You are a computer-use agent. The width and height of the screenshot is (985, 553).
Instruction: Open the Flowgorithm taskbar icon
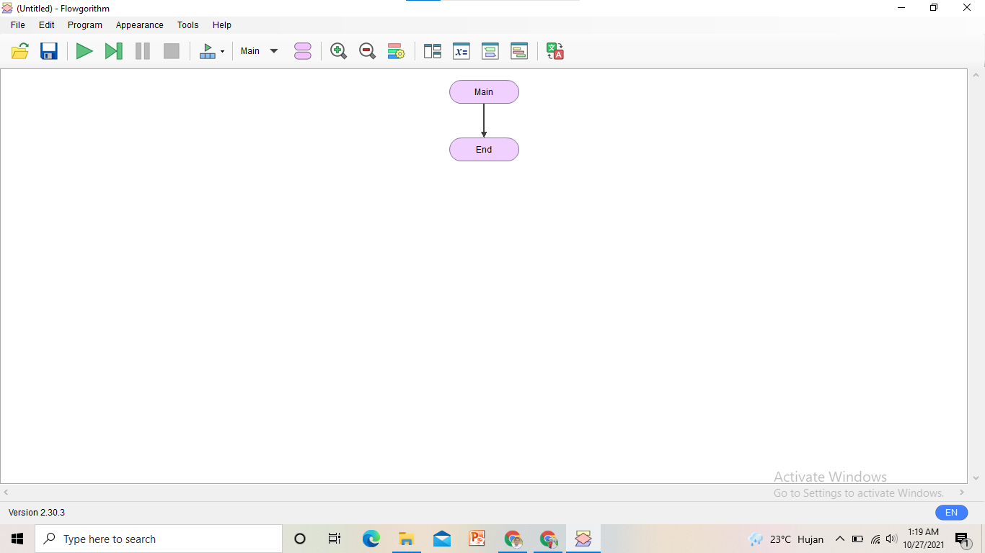pyautogui.click(x=583, y=538)
